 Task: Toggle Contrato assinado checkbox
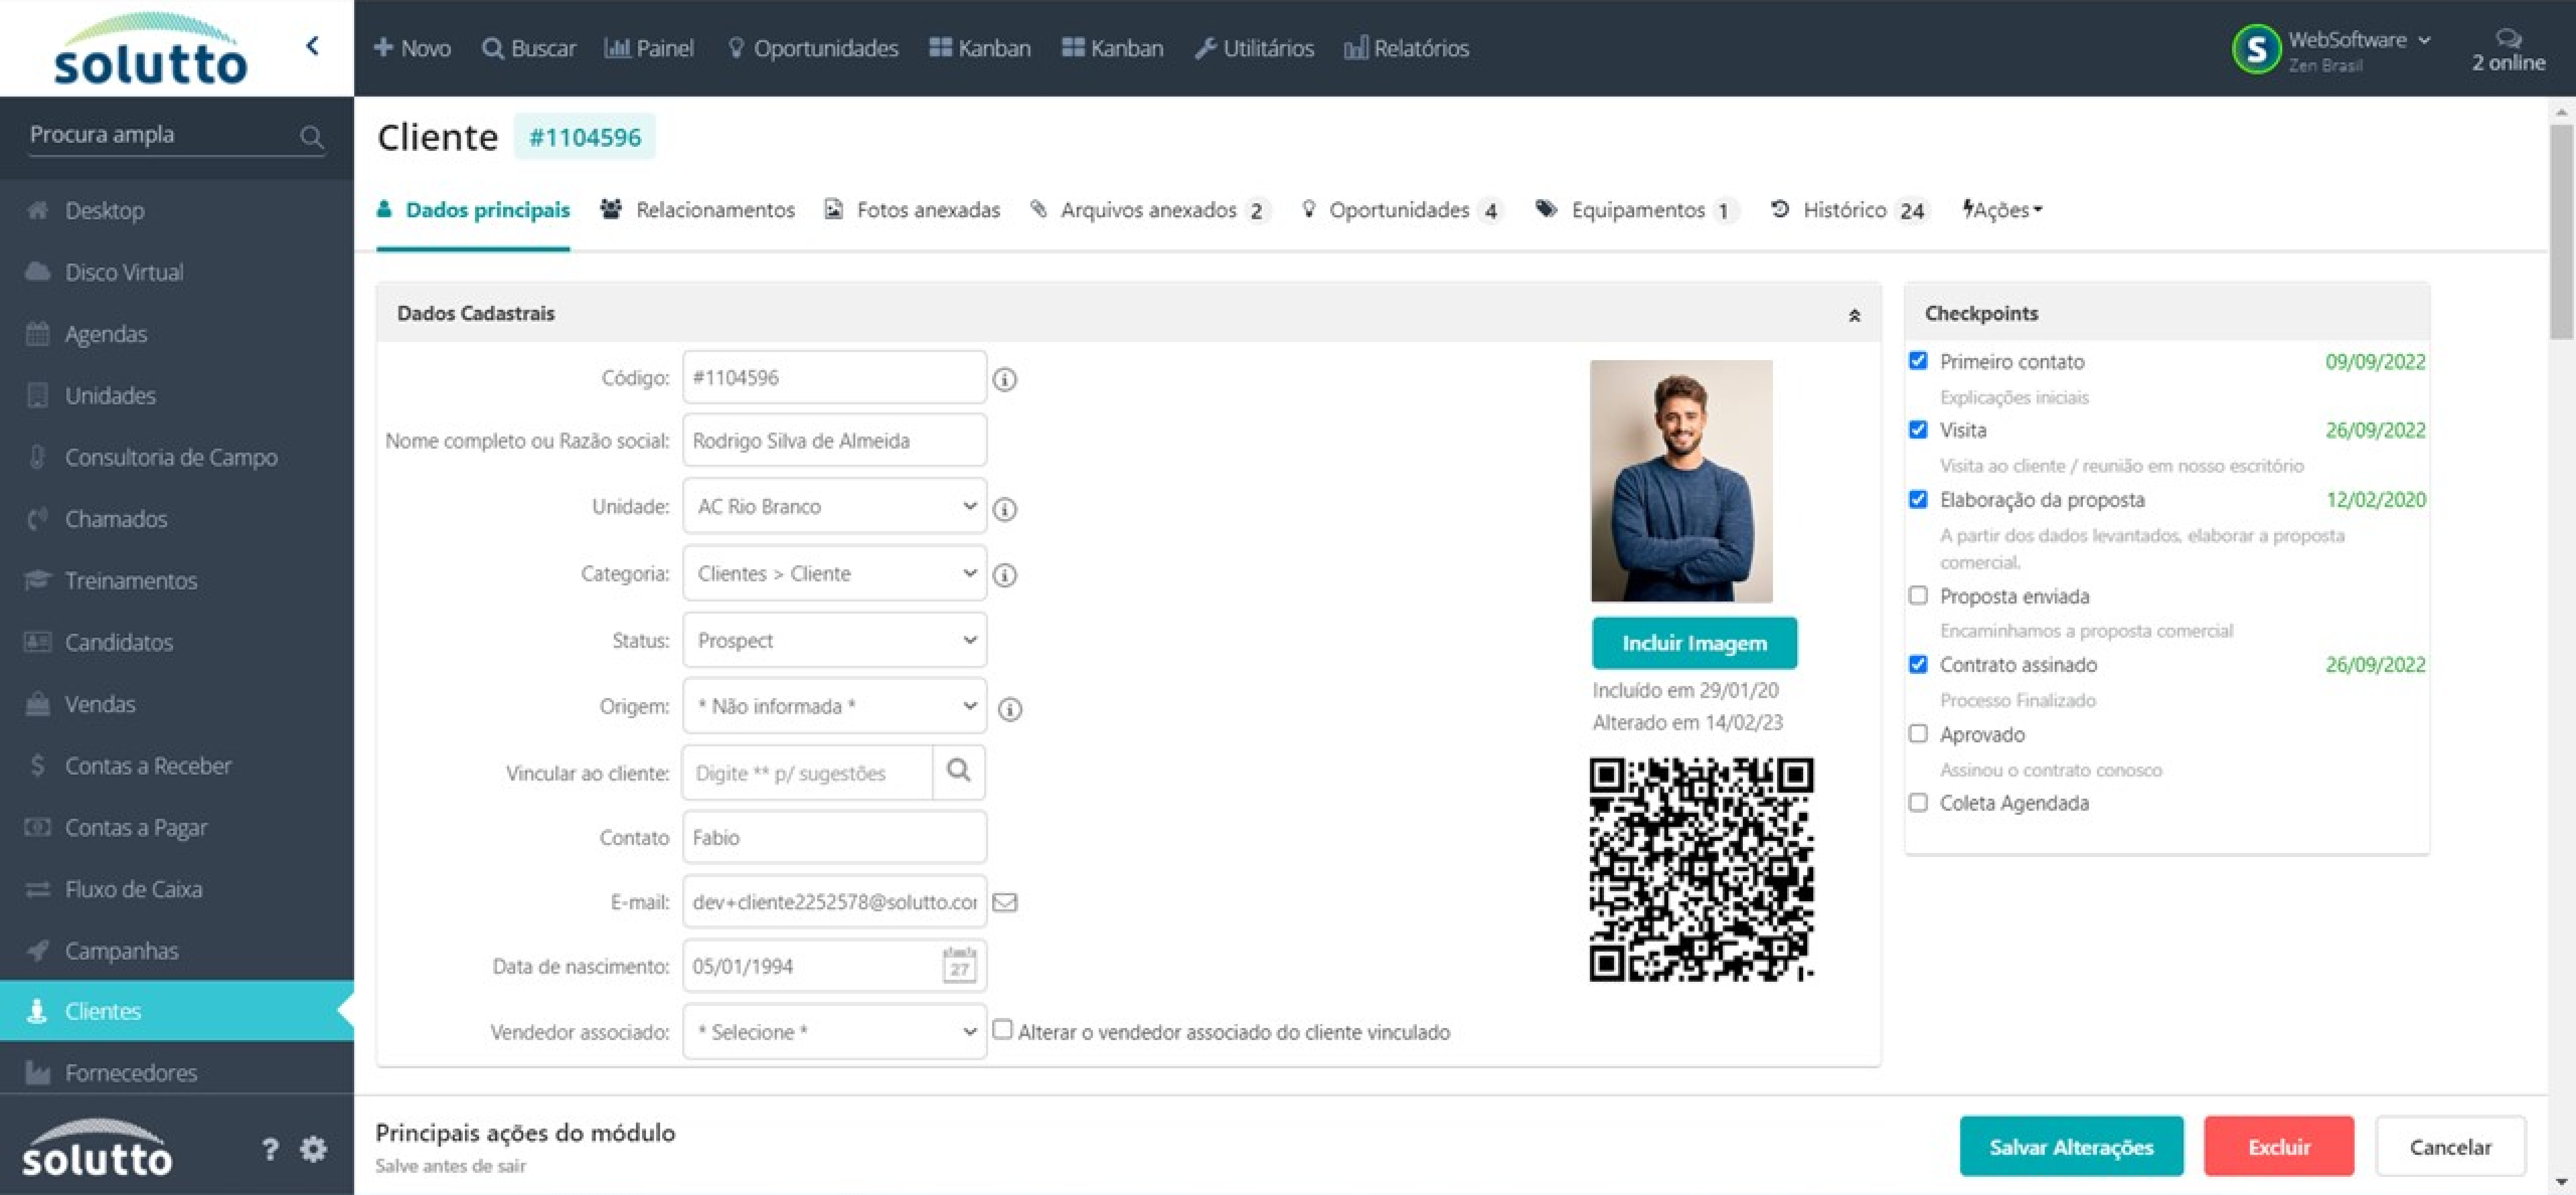(1917, 664)
